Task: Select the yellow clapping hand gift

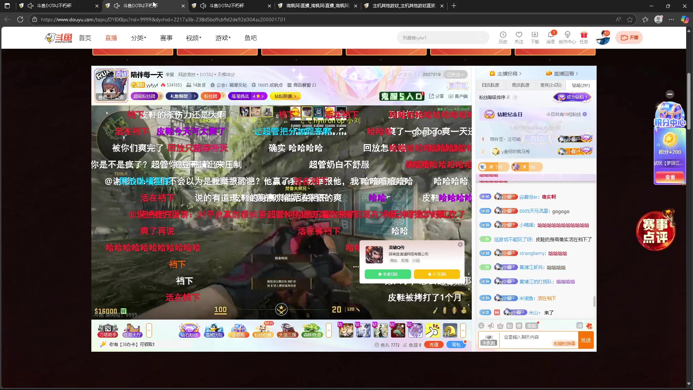Action: click(x=433, y=330)
